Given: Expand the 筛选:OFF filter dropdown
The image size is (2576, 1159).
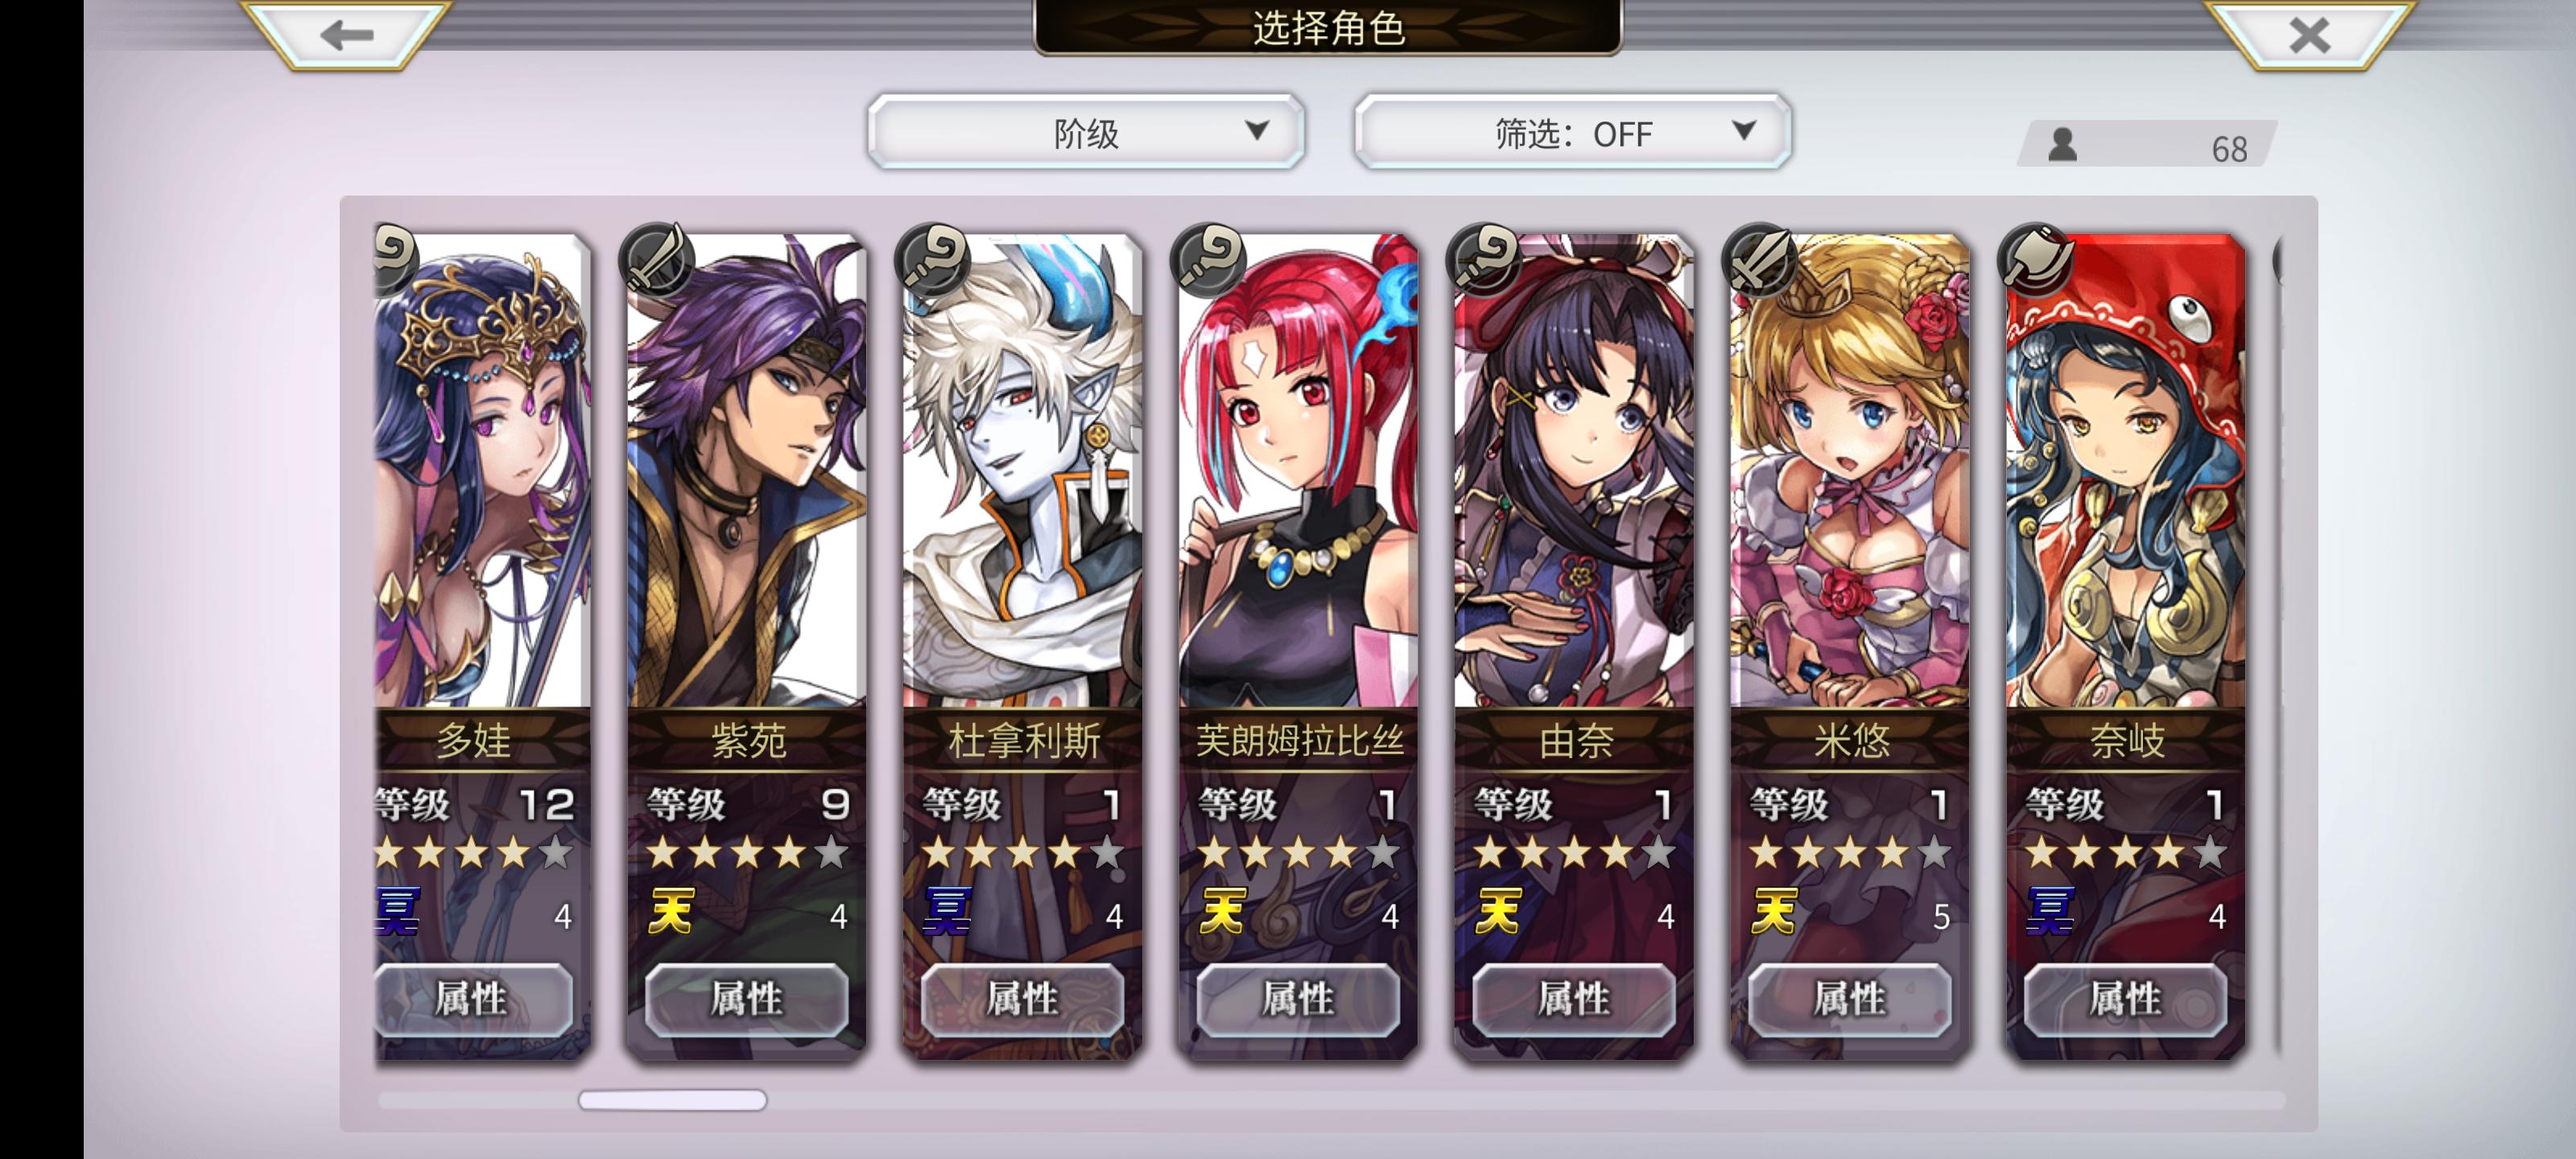Looking at the screenshot, I should coord(1572,132).
